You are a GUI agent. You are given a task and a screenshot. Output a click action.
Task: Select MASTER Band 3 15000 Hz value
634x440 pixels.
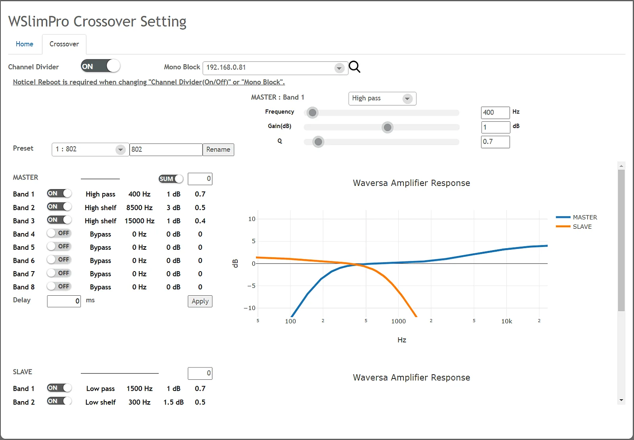click(139, 221)
